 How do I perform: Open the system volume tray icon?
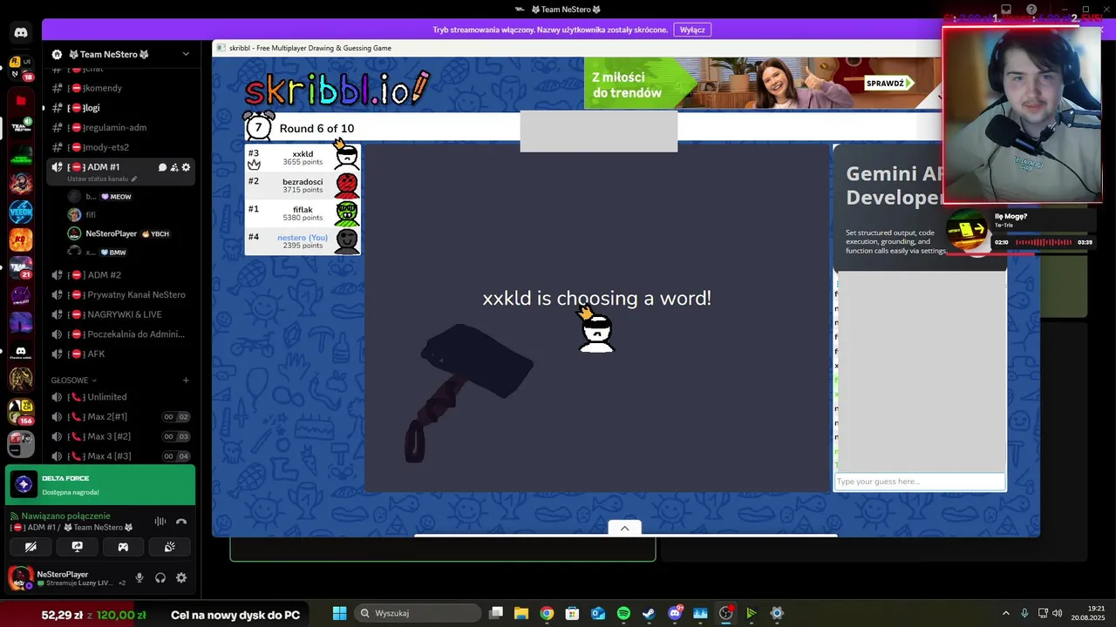coord(1057,613)
